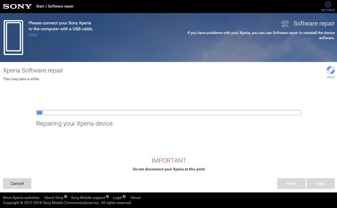Click the SONY logo
337x208 pixels.
coord(17,6)
